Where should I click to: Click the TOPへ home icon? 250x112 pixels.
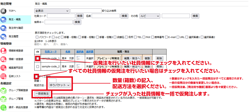tap(4, 11)
